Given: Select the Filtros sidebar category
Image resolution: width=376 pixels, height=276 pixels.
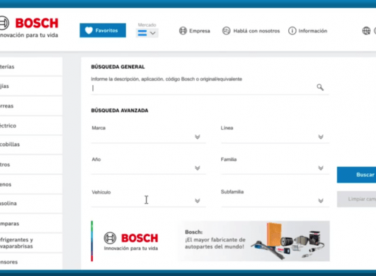Looking at the screenshot, I should pyautogui.click(x=31, y=165).
